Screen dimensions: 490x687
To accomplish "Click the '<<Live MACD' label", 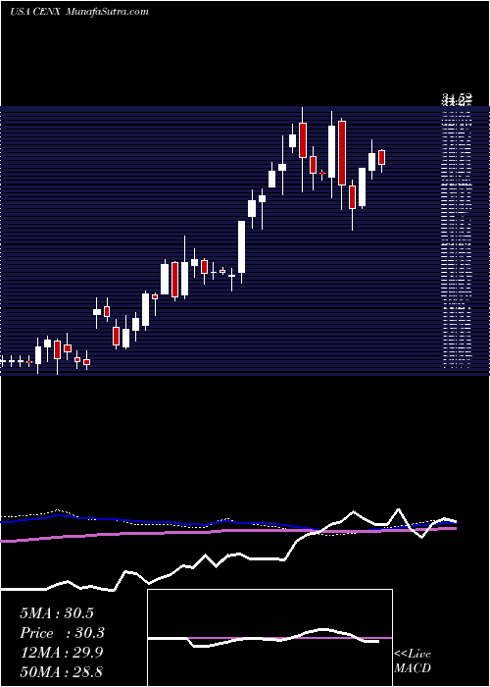I will [413, 661].
